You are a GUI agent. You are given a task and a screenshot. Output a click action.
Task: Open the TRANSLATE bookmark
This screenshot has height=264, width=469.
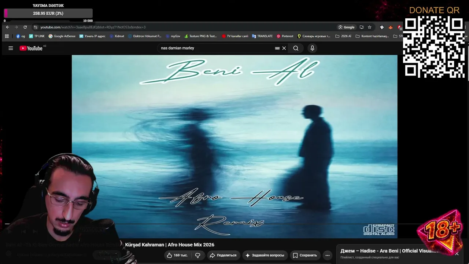tap(262, 36)
